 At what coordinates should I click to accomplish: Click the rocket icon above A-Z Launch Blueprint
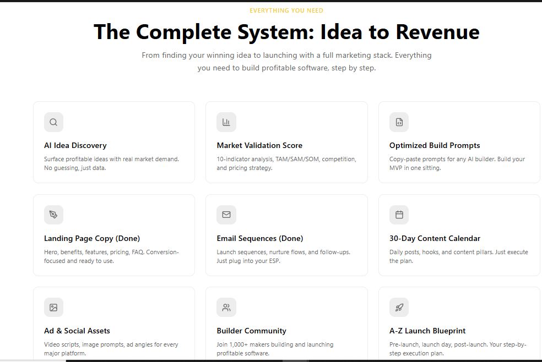coord(398,307)
